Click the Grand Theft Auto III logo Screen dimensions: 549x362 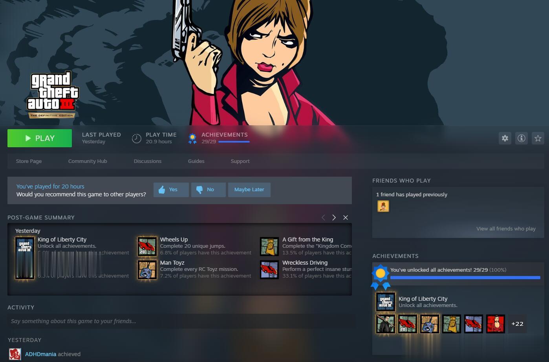(52, 95)
